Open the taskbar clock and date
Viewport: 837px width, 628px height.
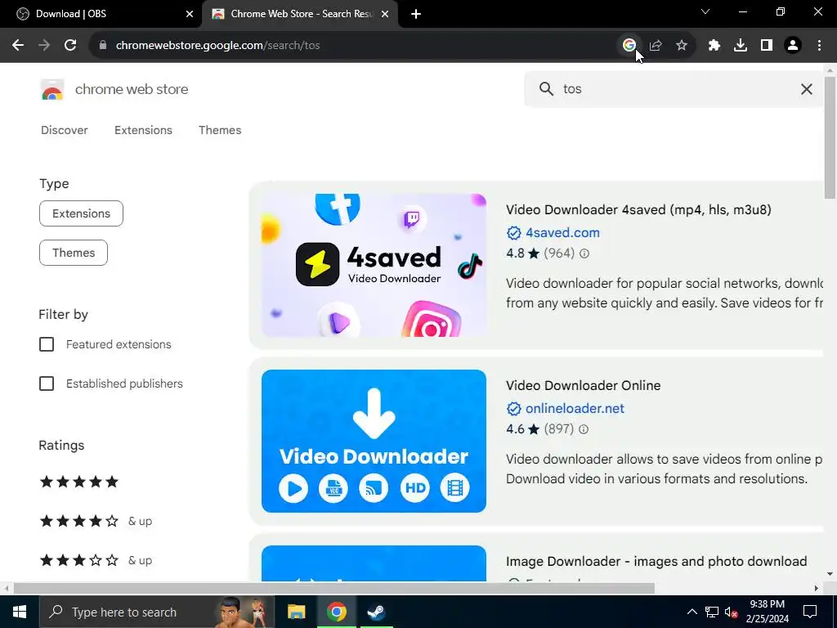pyautogui.click(x=768, y=612)
